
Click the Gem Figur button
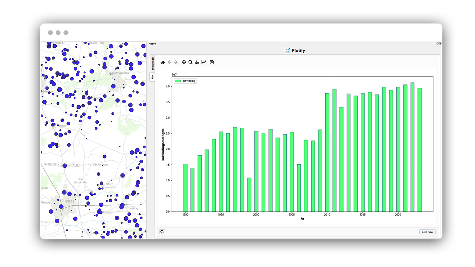(x=427, y=232)
